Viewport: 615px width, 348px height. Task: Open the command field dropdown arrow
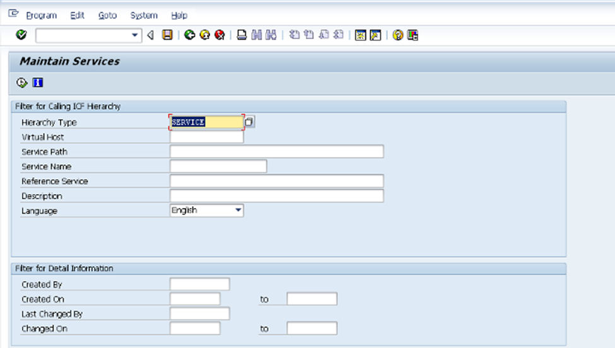[x=135, y=35]
